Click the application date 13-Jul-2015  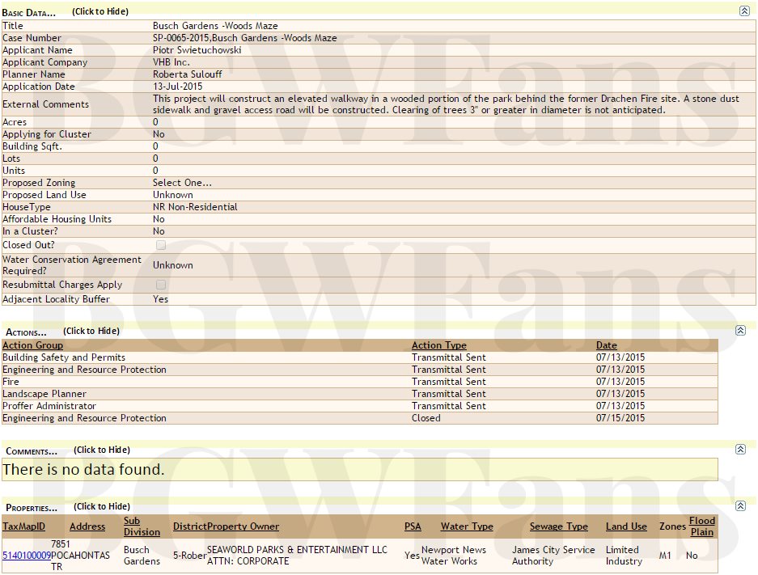point(177,86)
